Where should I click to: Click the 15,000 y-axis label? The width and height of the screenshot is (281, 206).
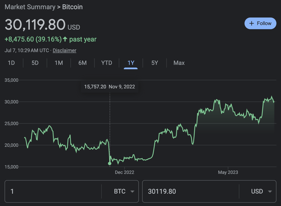tap(12, 167)
